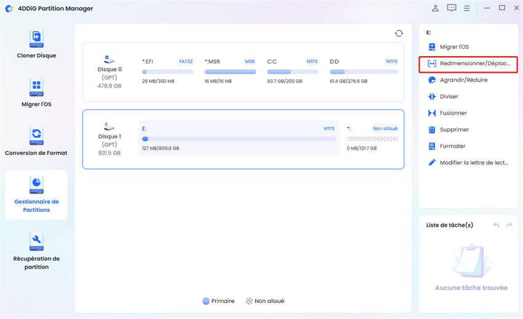Viewport: 523px width, 319px height.
Task: Select the Disque 0 drive icon
Action: point(109,60)
